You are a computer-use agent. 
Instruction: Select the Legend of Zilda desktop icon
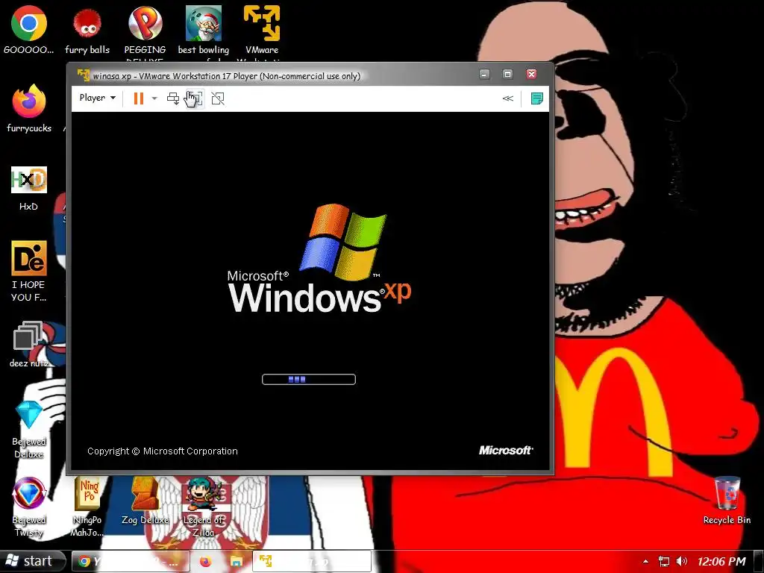pyautogui.click(x=203, y=507)
